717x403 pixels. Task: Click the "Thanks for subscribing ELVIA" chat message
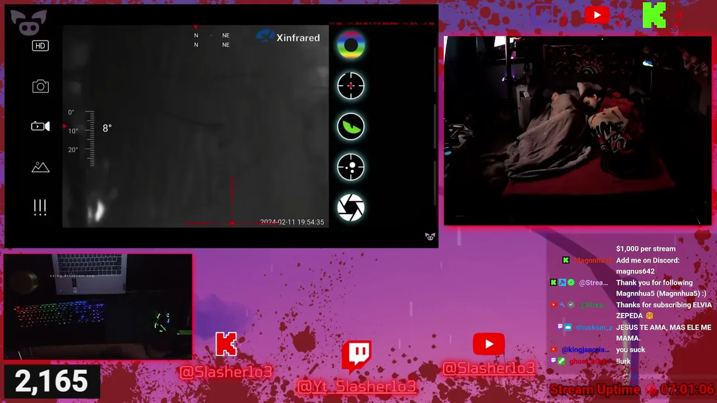[x=664, y=305]
